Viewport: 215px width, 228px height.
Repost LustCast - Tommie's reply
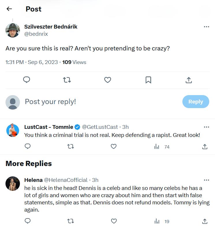70,147
